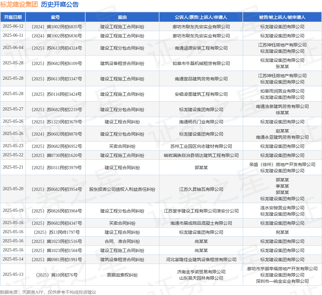322x295 pixels.
Task: Select plaintiff 江苏堂宇建设工程有限公司淮安分公司
Action: pos(201,211)
